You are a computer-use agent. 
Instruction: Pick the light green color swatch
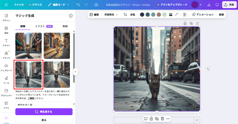[x=164, y=15]
